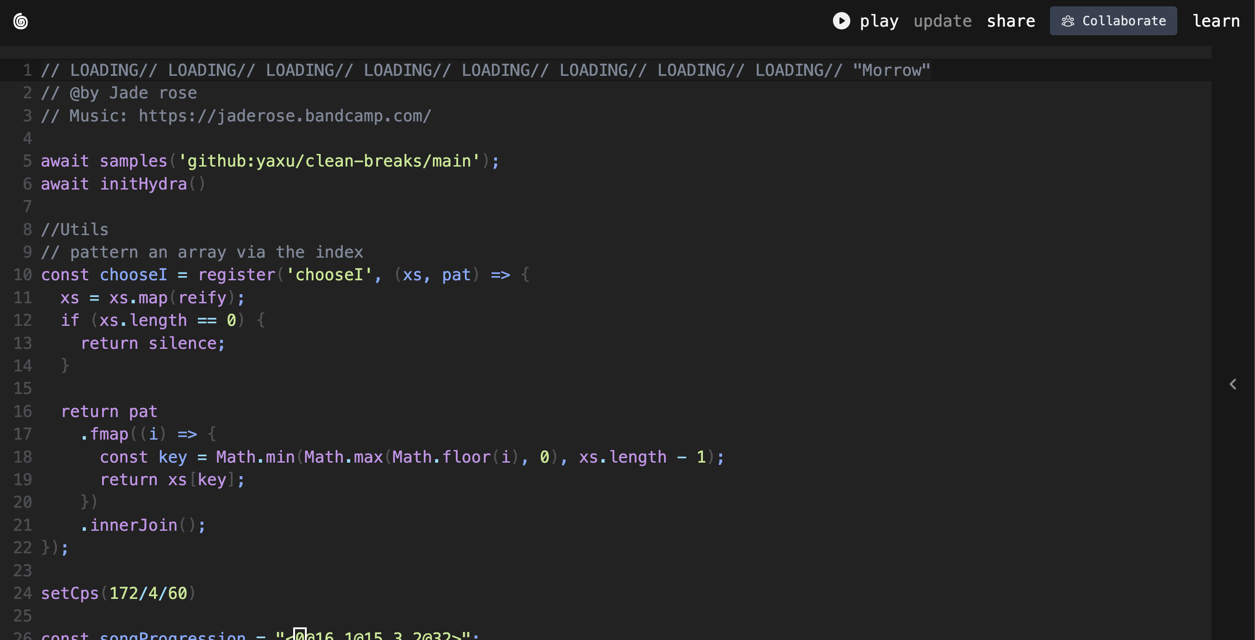The height and width of the screenshot is (640, 1255).
Task: Click the "Morrow" title text in line 1
Action: point(891,70)
